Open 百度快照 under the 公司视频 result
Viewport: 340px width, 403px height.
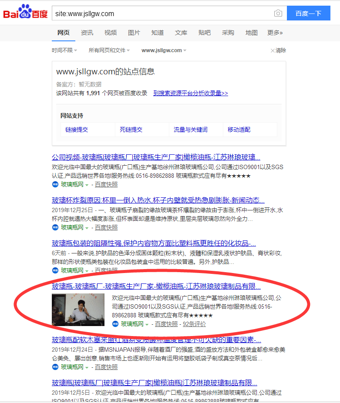pyautogui.click(x=106, y=184)
